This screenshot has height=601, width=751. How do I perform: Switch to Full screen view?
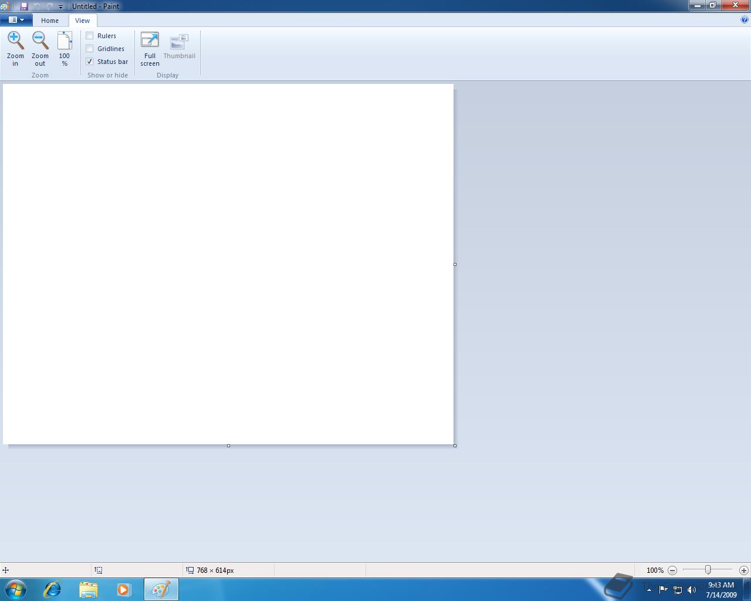tap(150, 49)
